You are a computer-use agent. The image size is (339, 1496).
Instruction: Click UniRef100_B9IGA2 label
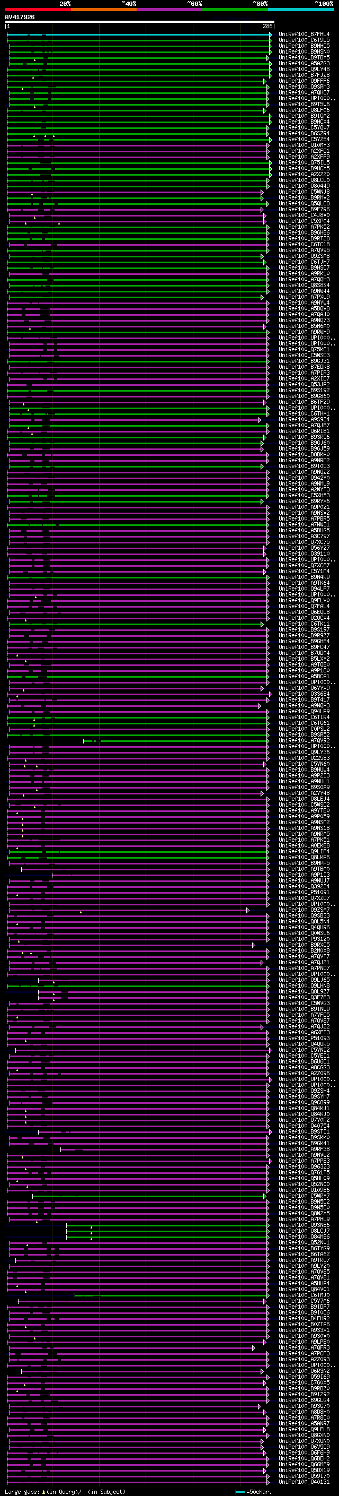click(304, 116)
